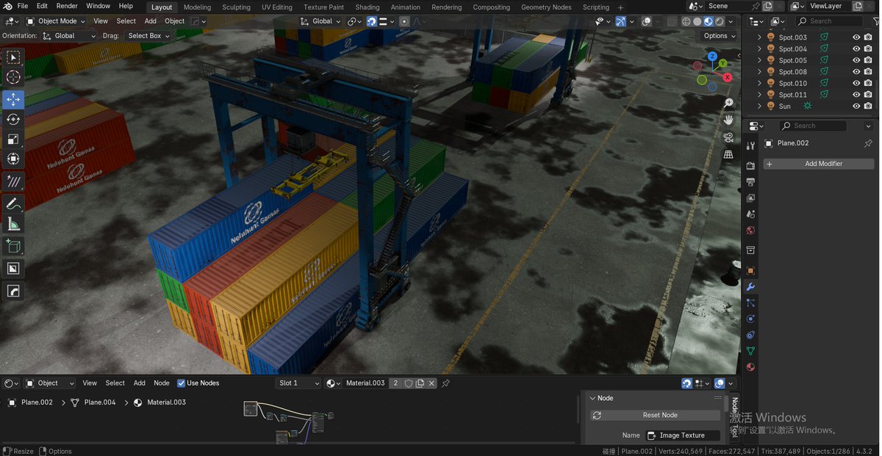Click the zoom magnifier viewport icon
This screenshot has height=456, width=882.
point(728,104)
